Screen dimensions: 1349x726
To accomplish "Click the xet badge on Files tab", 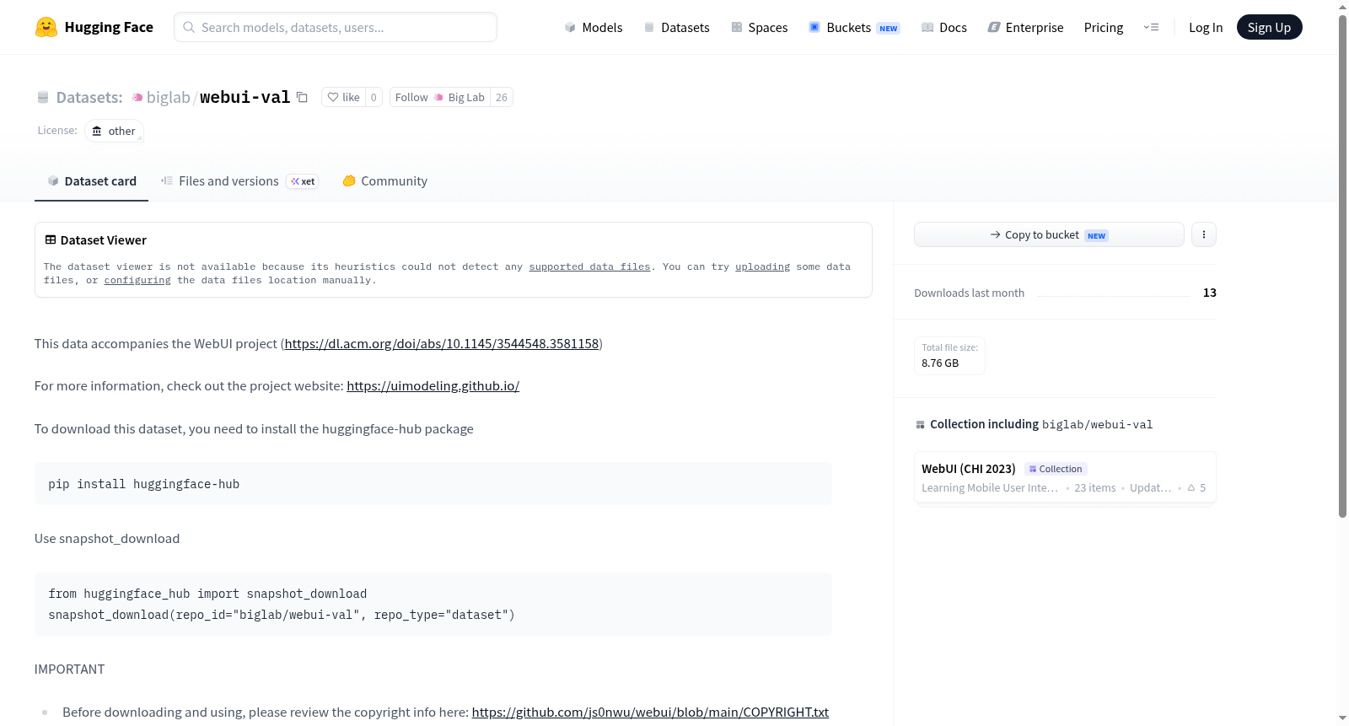I will tap(303, 181).
